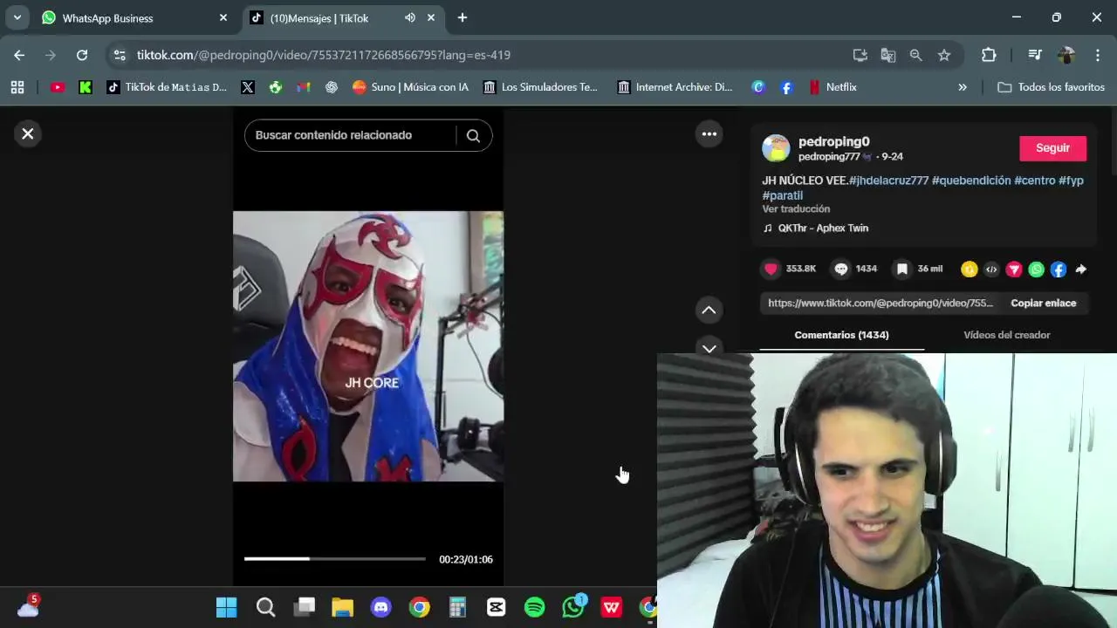Screen dimensions: 1117x628
Task: Save the video with the bookmark icon
Action: [x=902, y=269]
